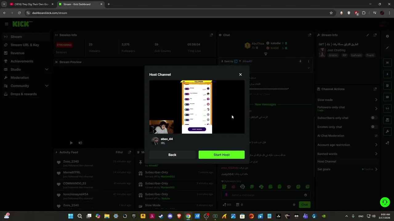Open the emoji picker in chat input
Viewport: 394px width, 221px height.
(x=305, y=195)
